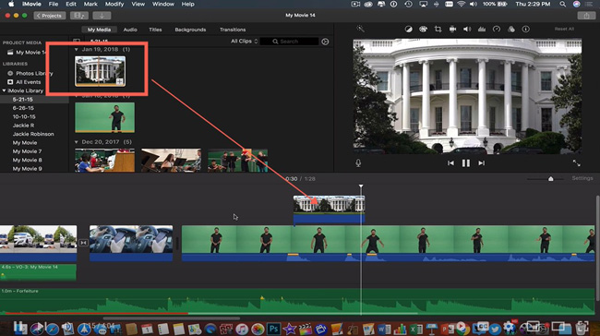The image size is (600, 336).
Task: Open the volume adjustment tool above viewer
Action: 467,30
